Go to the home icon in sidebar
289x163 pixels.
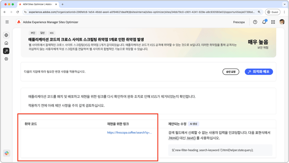[x=6, y=43]
